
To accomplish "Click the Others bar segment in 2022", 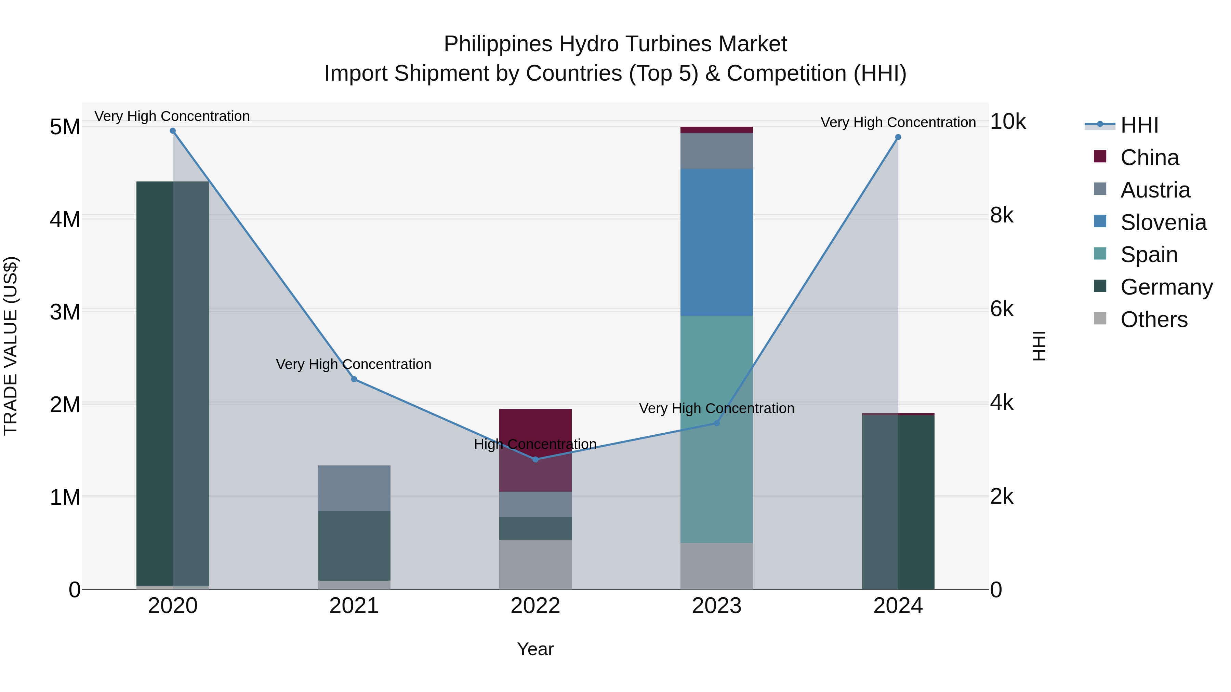I will point(535,565).
